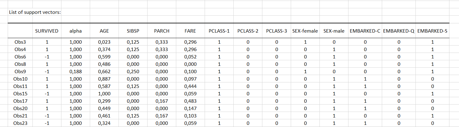This screenshot has height=127, width=459.
Task: Select the FARE column header cell
Action: click(x=190, y=31)
